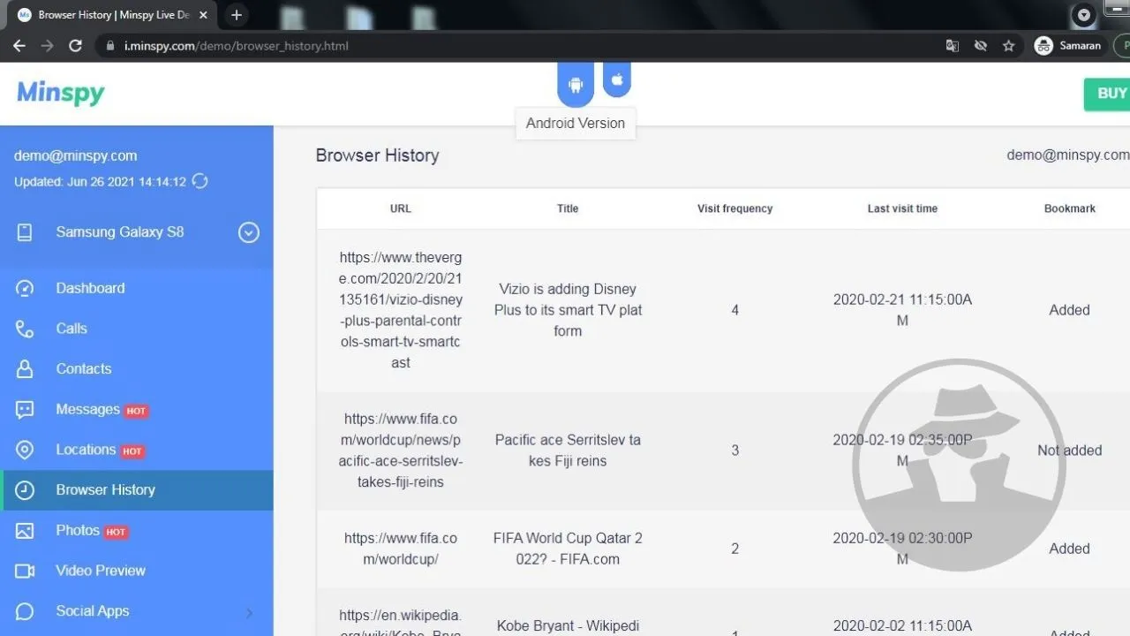Click the Locations pin icon
This screenshot has height=636, width=1130.
25,450
